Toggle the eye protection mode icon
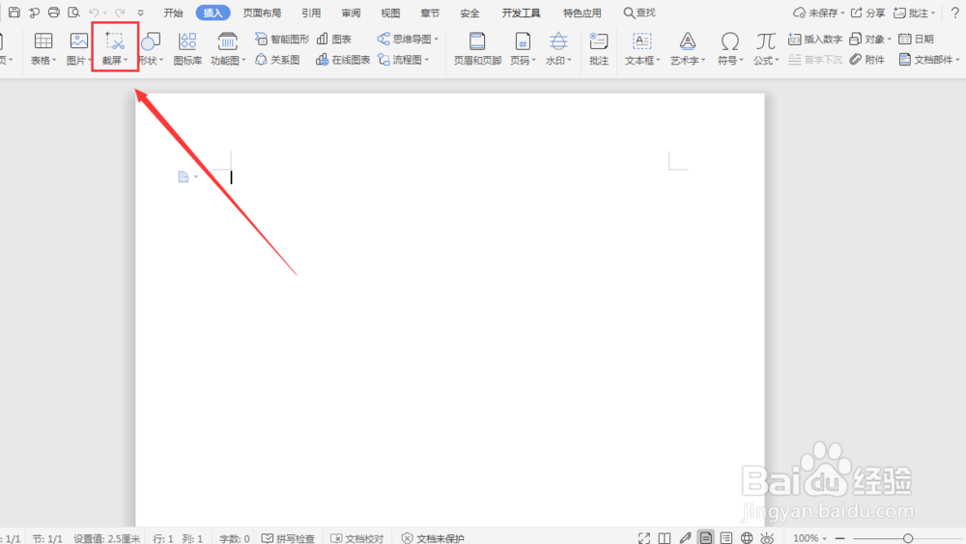966x544 pixels. [767, 538]
